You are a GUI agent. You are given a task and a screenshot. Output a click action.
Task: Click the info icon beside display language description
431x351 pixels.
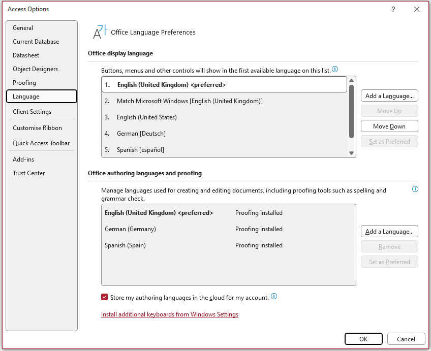(x=335, y=69)
